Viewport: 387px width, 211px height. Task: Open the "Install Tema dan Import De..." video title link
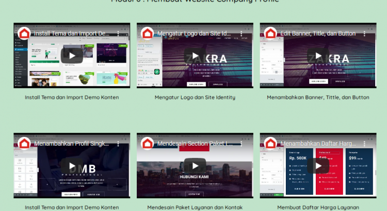tap(71, 33)
